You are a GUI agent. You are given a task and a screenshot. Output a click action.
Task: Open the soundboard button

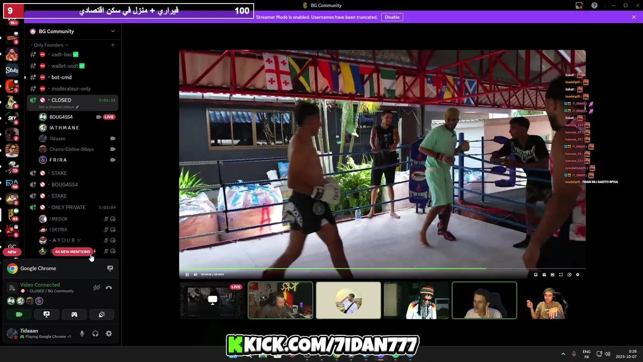pos(101,314)
